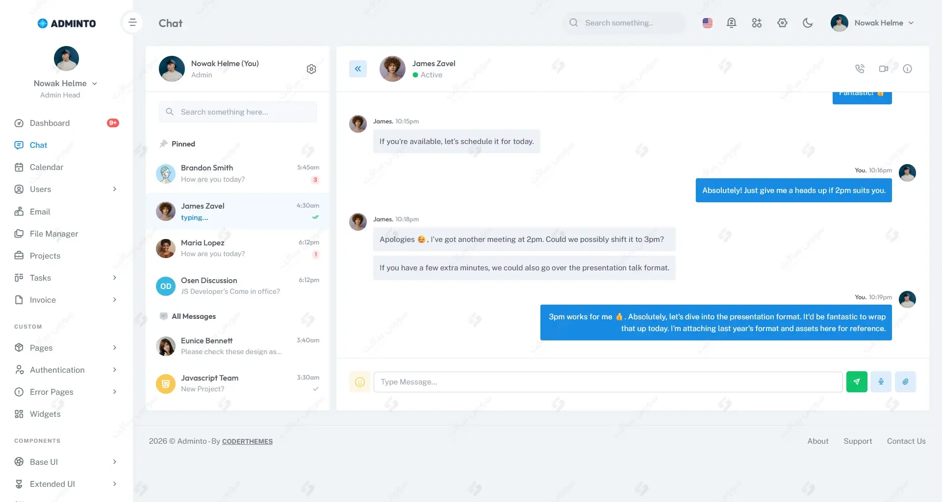Click the Type Message input field

tap(608, 382)
